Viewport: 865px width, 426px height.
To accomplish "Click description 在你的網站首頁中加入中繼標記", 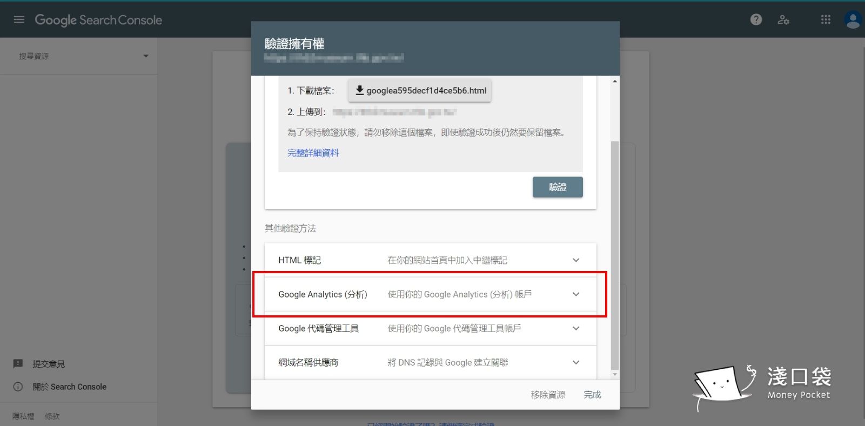I will (x=447, y=260).
